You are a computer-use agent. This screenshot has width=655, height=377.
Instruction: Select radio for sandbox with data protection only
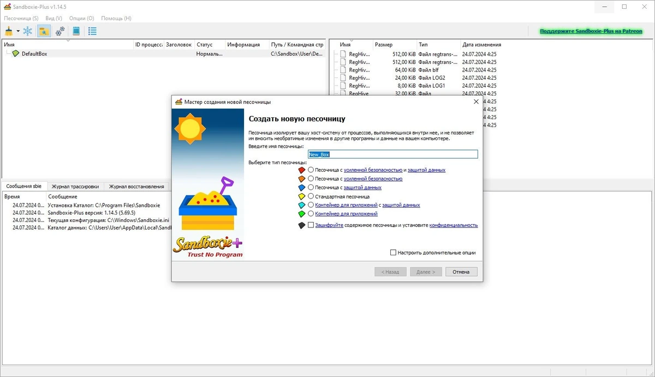(311, 187)
